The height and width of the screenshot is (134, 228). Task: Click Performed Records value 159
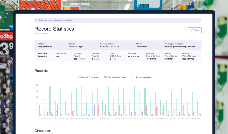click(x=75, y=59)
